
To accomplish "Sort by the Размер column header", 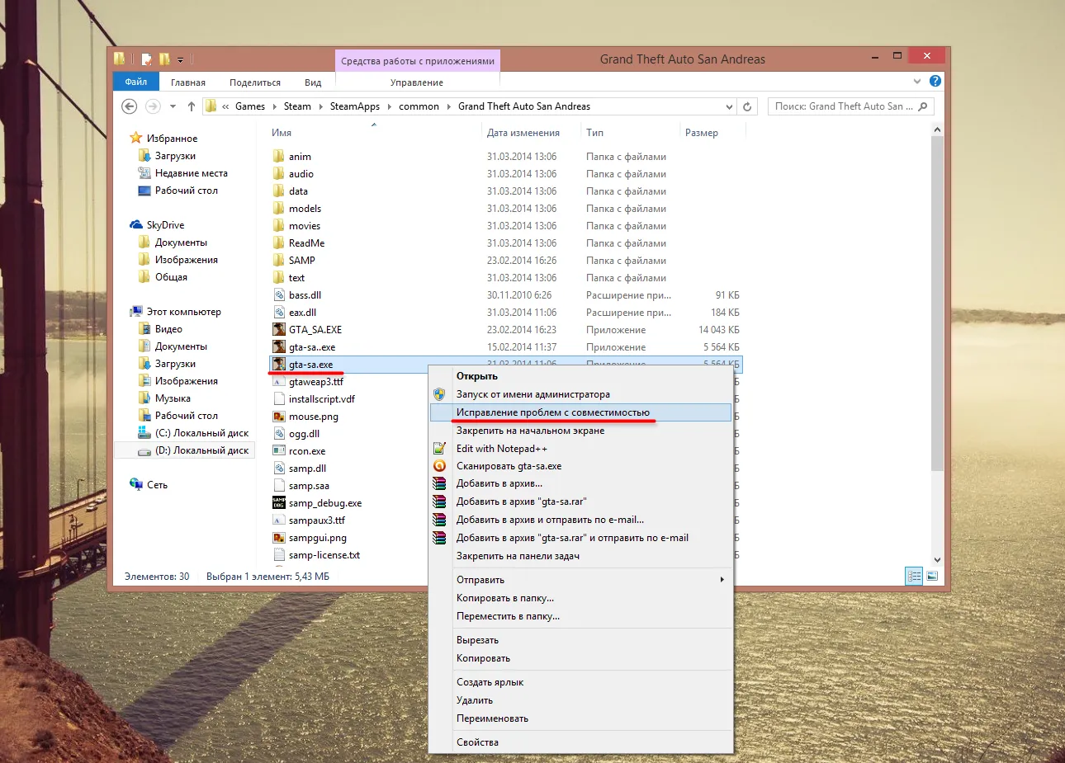I will tap(701, 133).
